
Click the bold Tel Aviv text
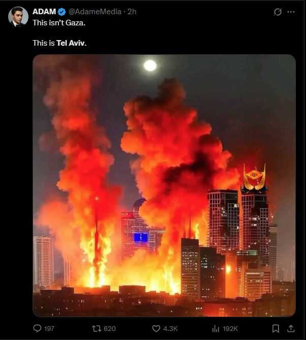[x=72, y=43]
